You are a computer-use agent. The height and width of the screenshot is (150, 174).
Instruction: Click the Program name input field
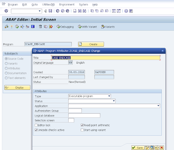pyautogui.click(x=48, y=44)
